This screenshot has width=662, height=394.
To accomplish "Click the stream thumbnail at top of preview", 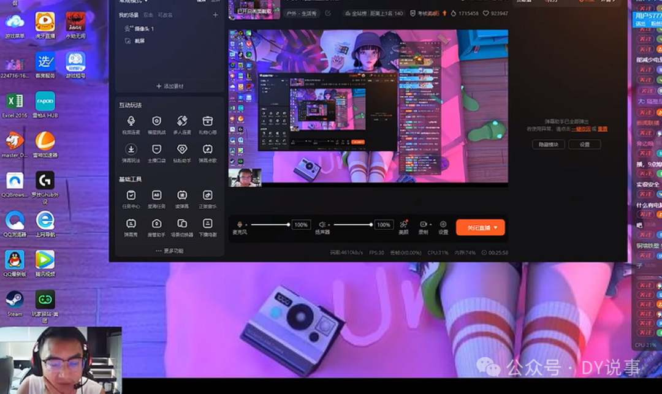I will [254, 9].
